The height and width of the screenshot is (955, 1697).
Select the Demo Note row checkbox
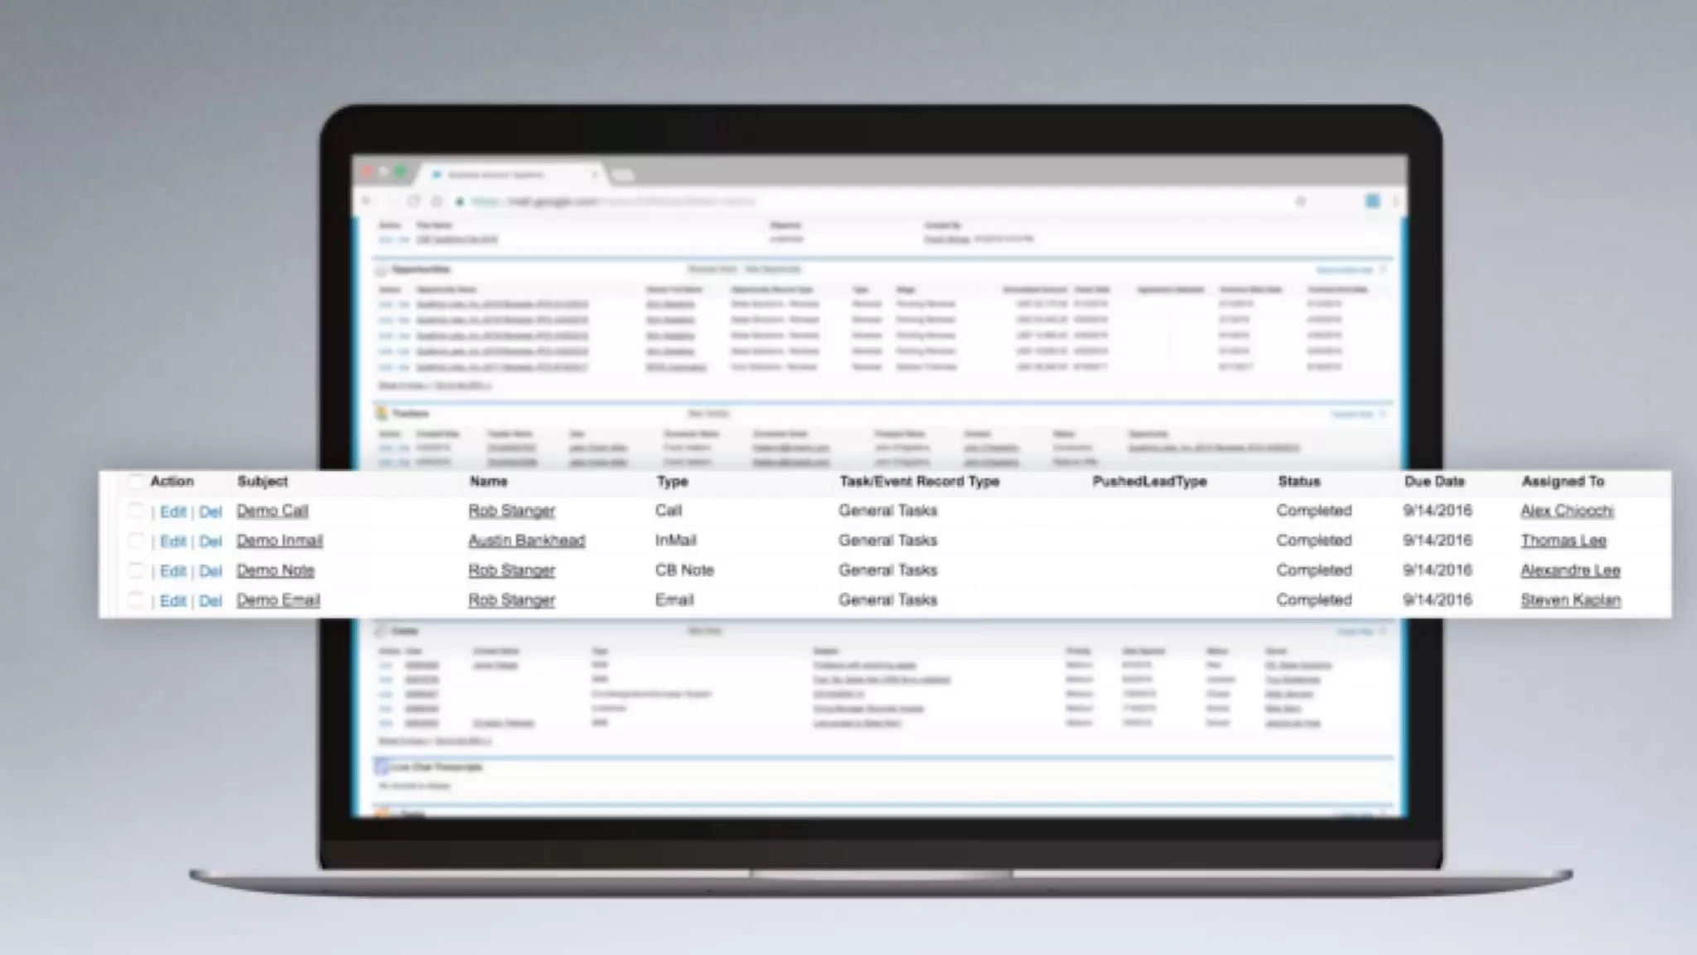click(136, 570)
